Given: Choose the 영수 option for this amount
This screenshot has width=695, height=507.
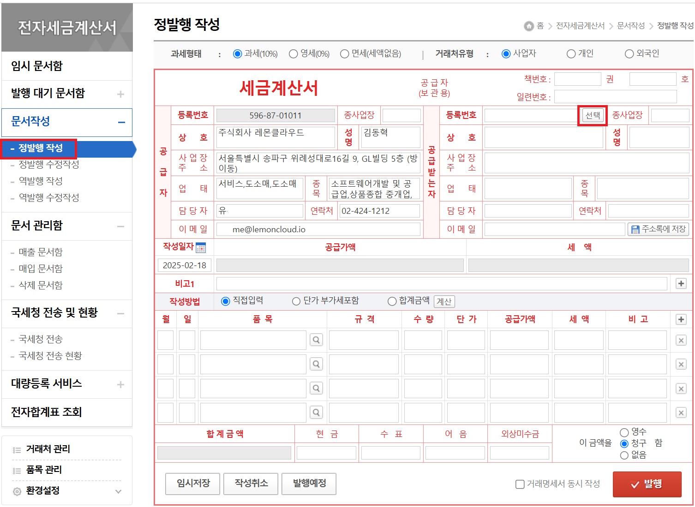Looking at the screenshot, I should 624,432.
